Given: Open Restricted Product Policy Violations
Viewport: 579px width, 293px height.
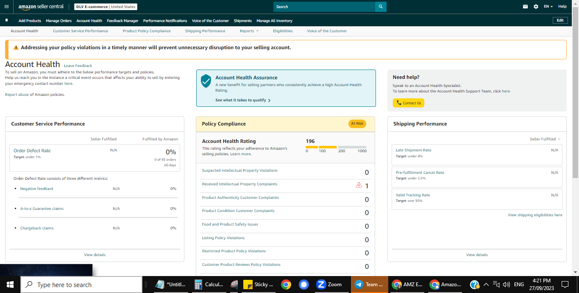Looking at the screenshot, I should point(234,251).
